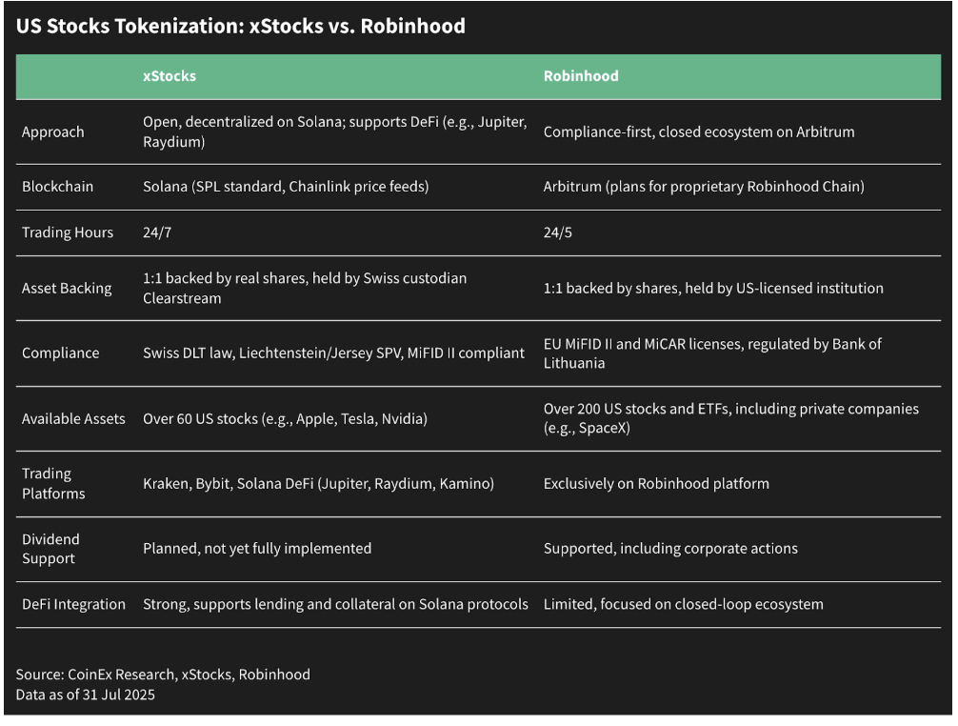Click the DeFi Integration row label
The image size is (958, 726).
pos(73,604)
